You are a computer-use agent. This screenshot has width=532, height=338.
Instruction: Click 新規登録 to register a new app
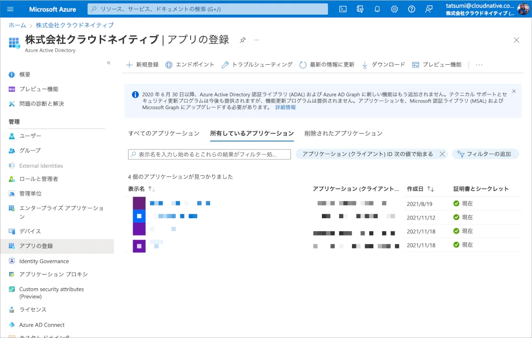(142, 65)
